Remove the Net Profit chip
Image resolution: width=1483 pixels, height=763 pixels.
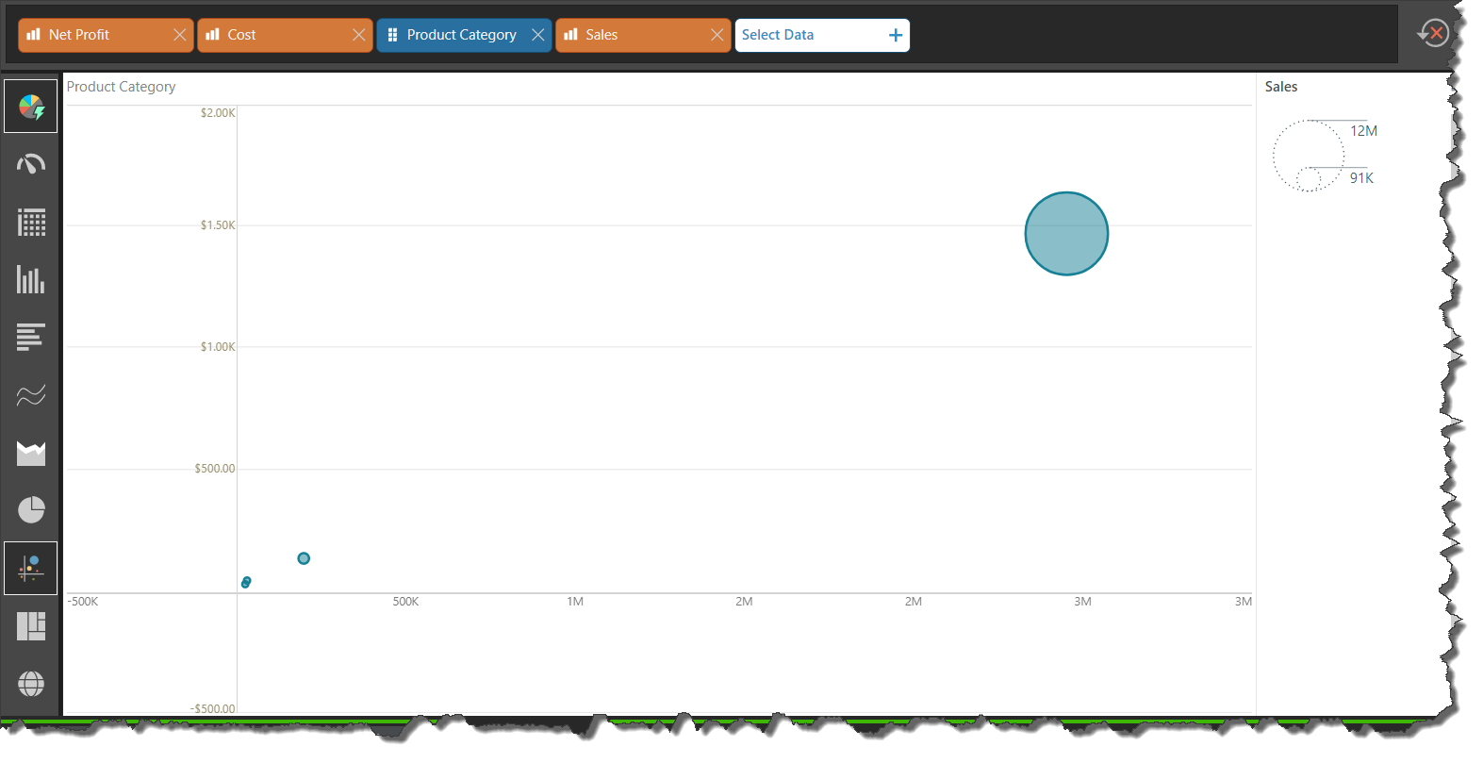pyautogui.click(x=179, y=35)
